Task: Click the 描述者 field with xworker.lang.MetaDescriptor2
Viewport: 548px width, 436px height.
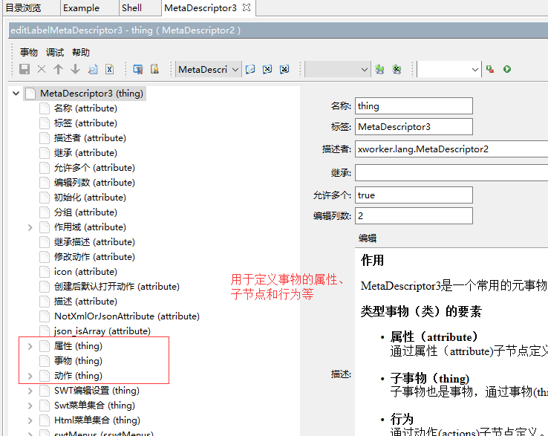Action: (x=451, y=149)
